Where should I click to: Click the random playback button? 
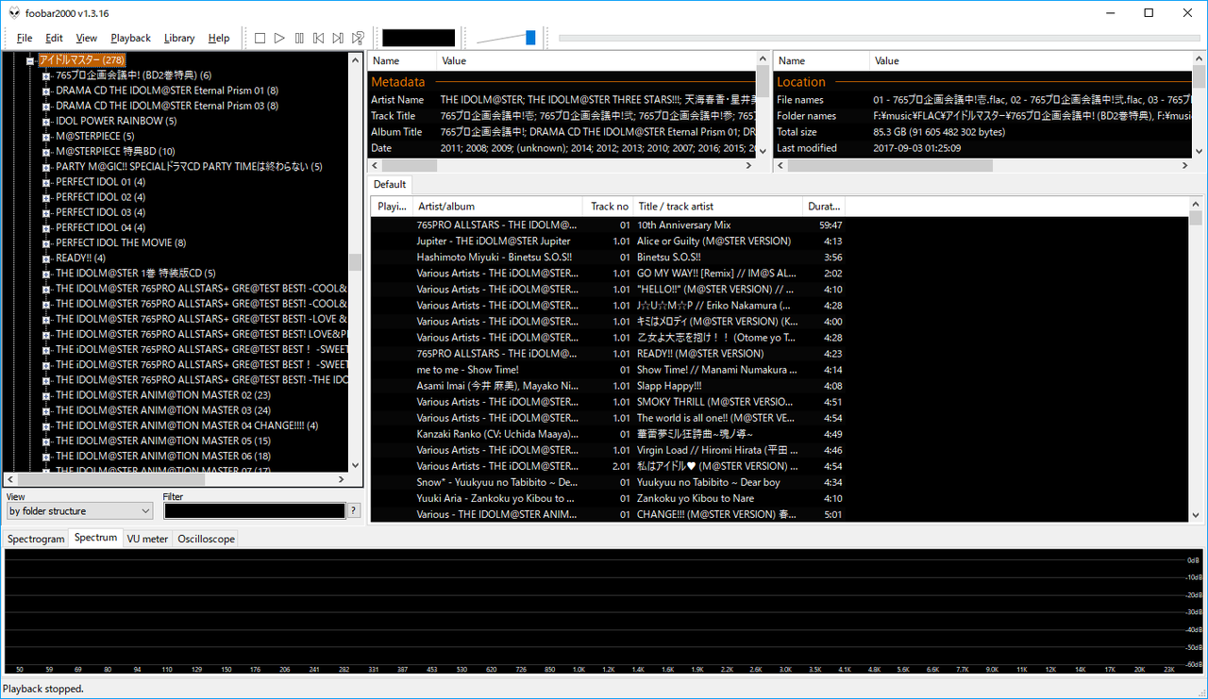358,38
